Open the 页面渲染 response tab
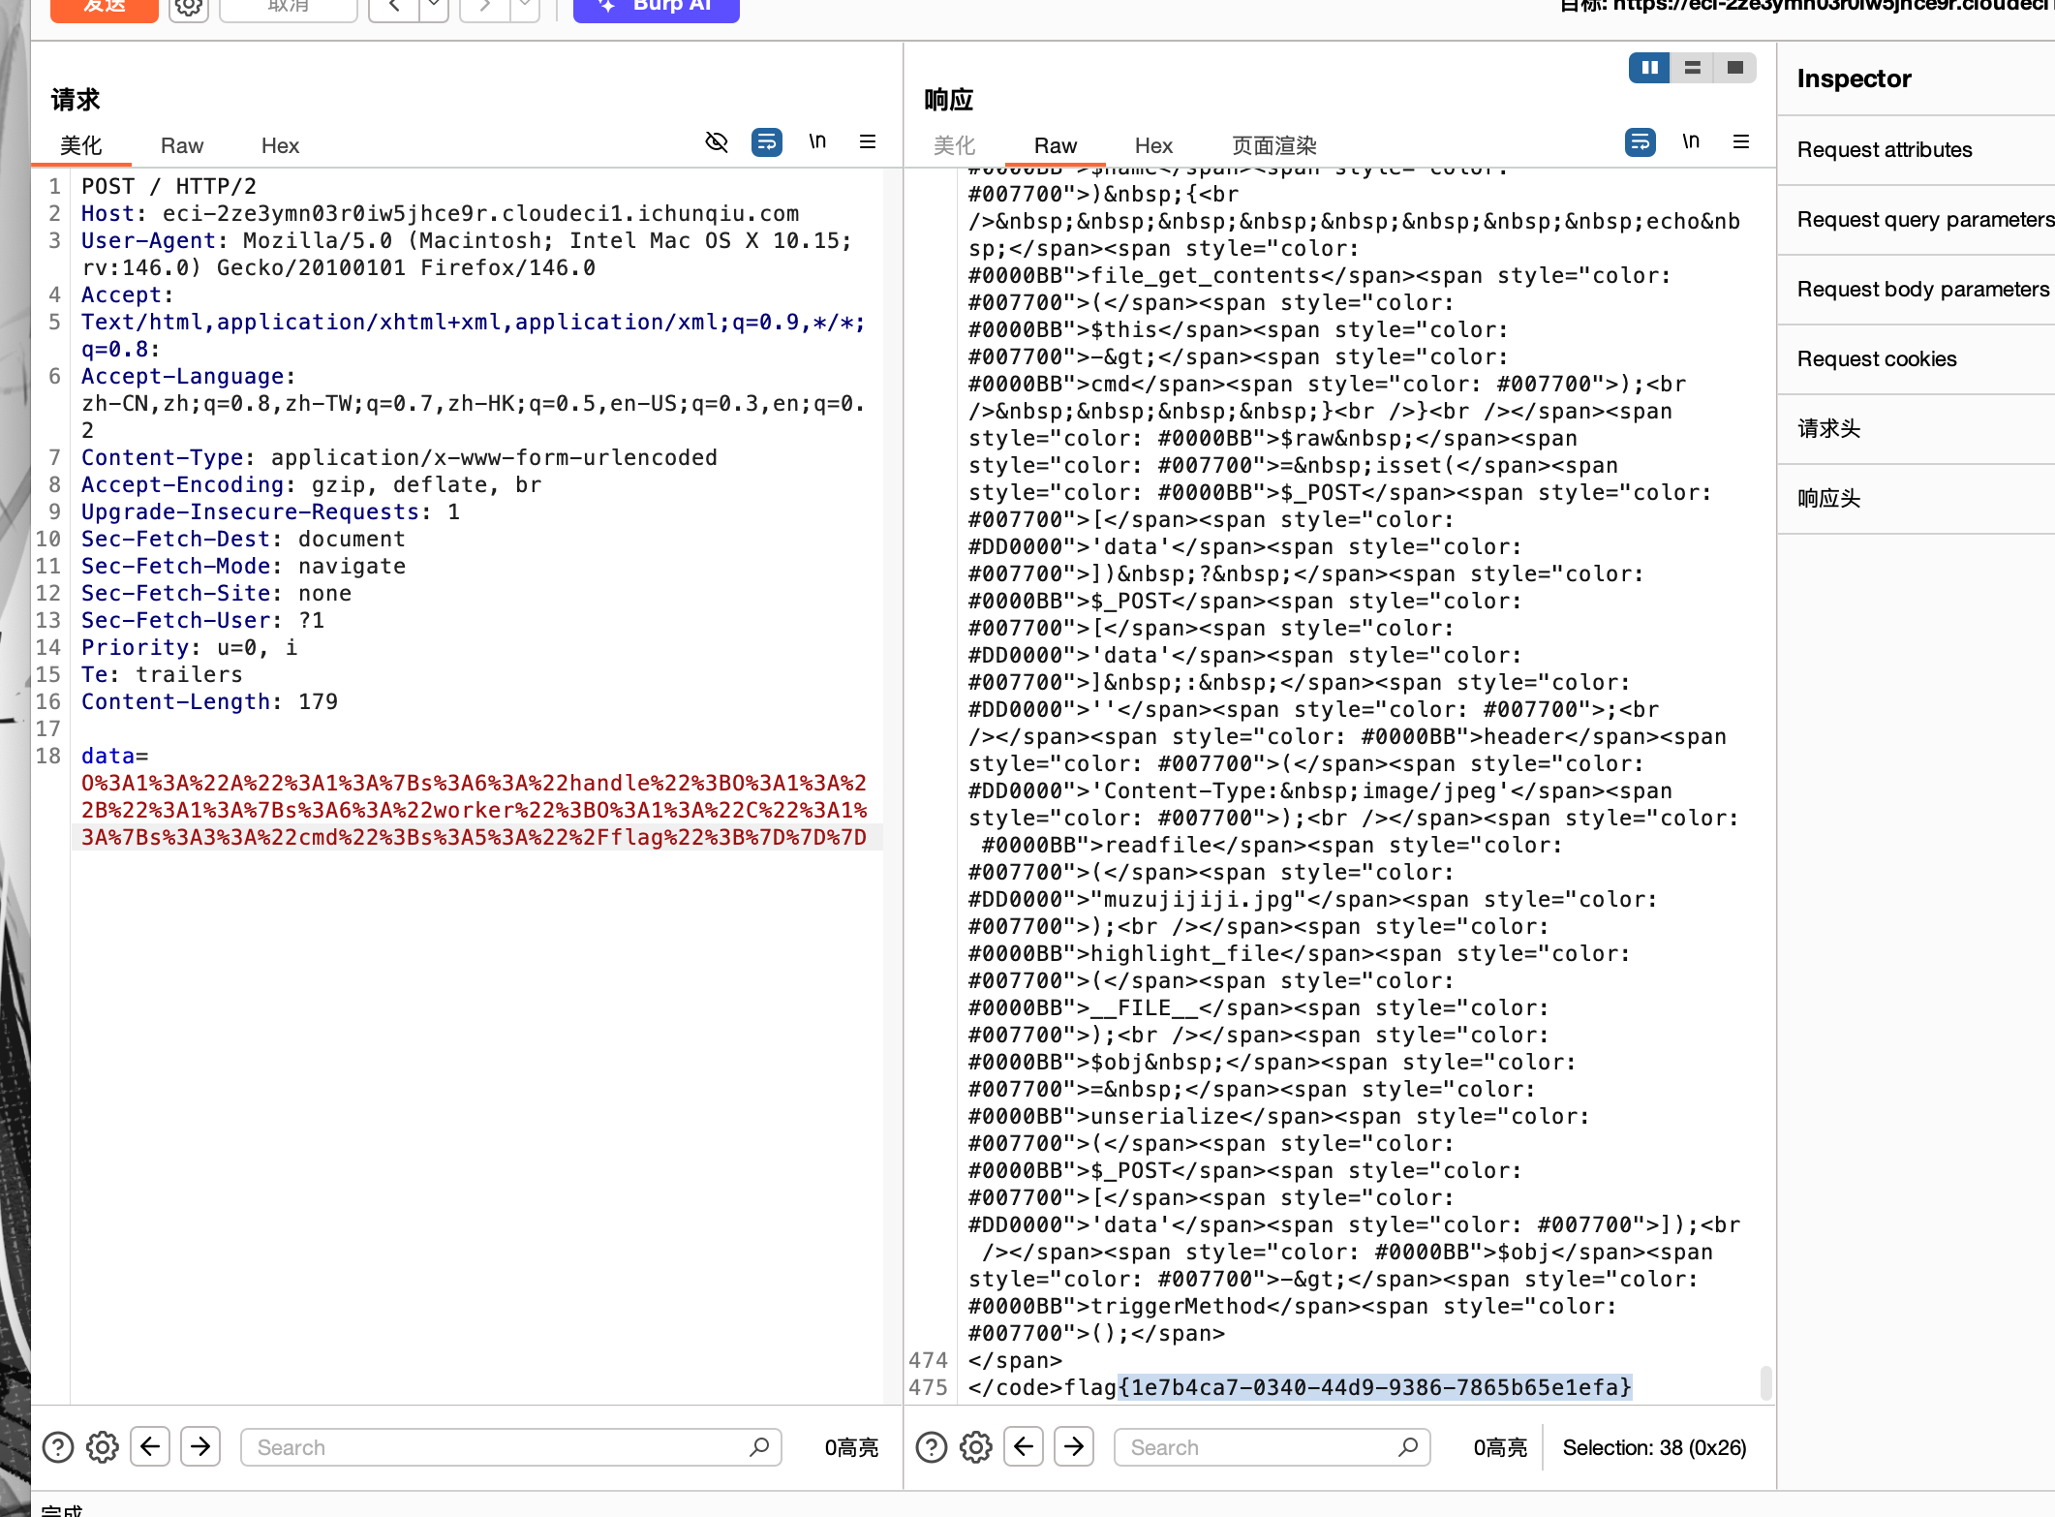 click(x=1273, y=146)
